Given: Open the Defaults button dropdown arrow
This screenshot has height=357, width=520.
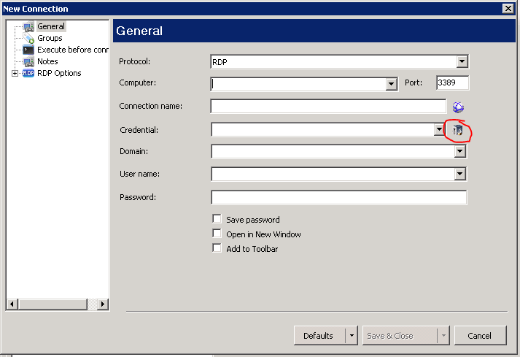Looking at the screenshot, I should click(x=352, y=336).
